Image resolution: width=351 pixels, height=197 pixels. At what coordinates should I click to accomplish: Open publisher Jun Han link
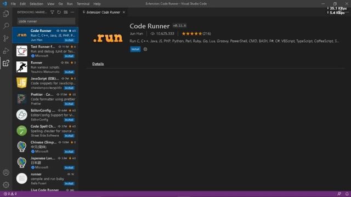pyautogui.click(x=136, y=33)
